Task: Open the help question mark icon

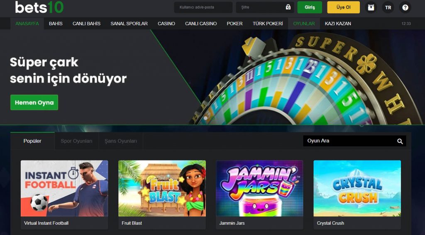Action: pyautogui.click(x=405, y=7)
